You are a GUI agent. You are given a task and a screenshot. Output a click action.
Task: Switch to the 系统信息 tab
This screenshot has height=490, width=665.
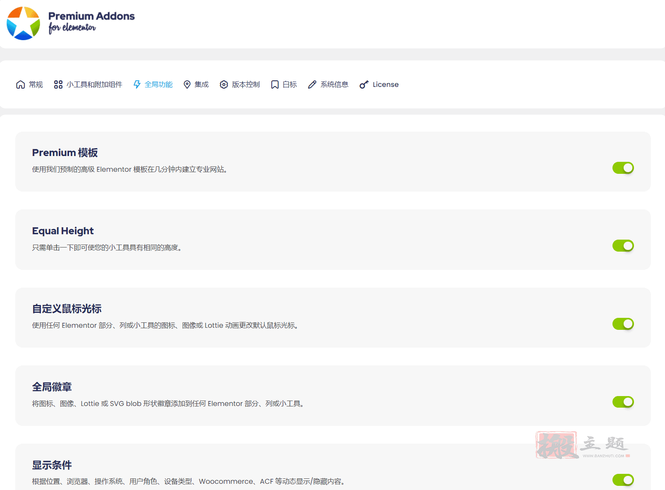pos(328,84)
